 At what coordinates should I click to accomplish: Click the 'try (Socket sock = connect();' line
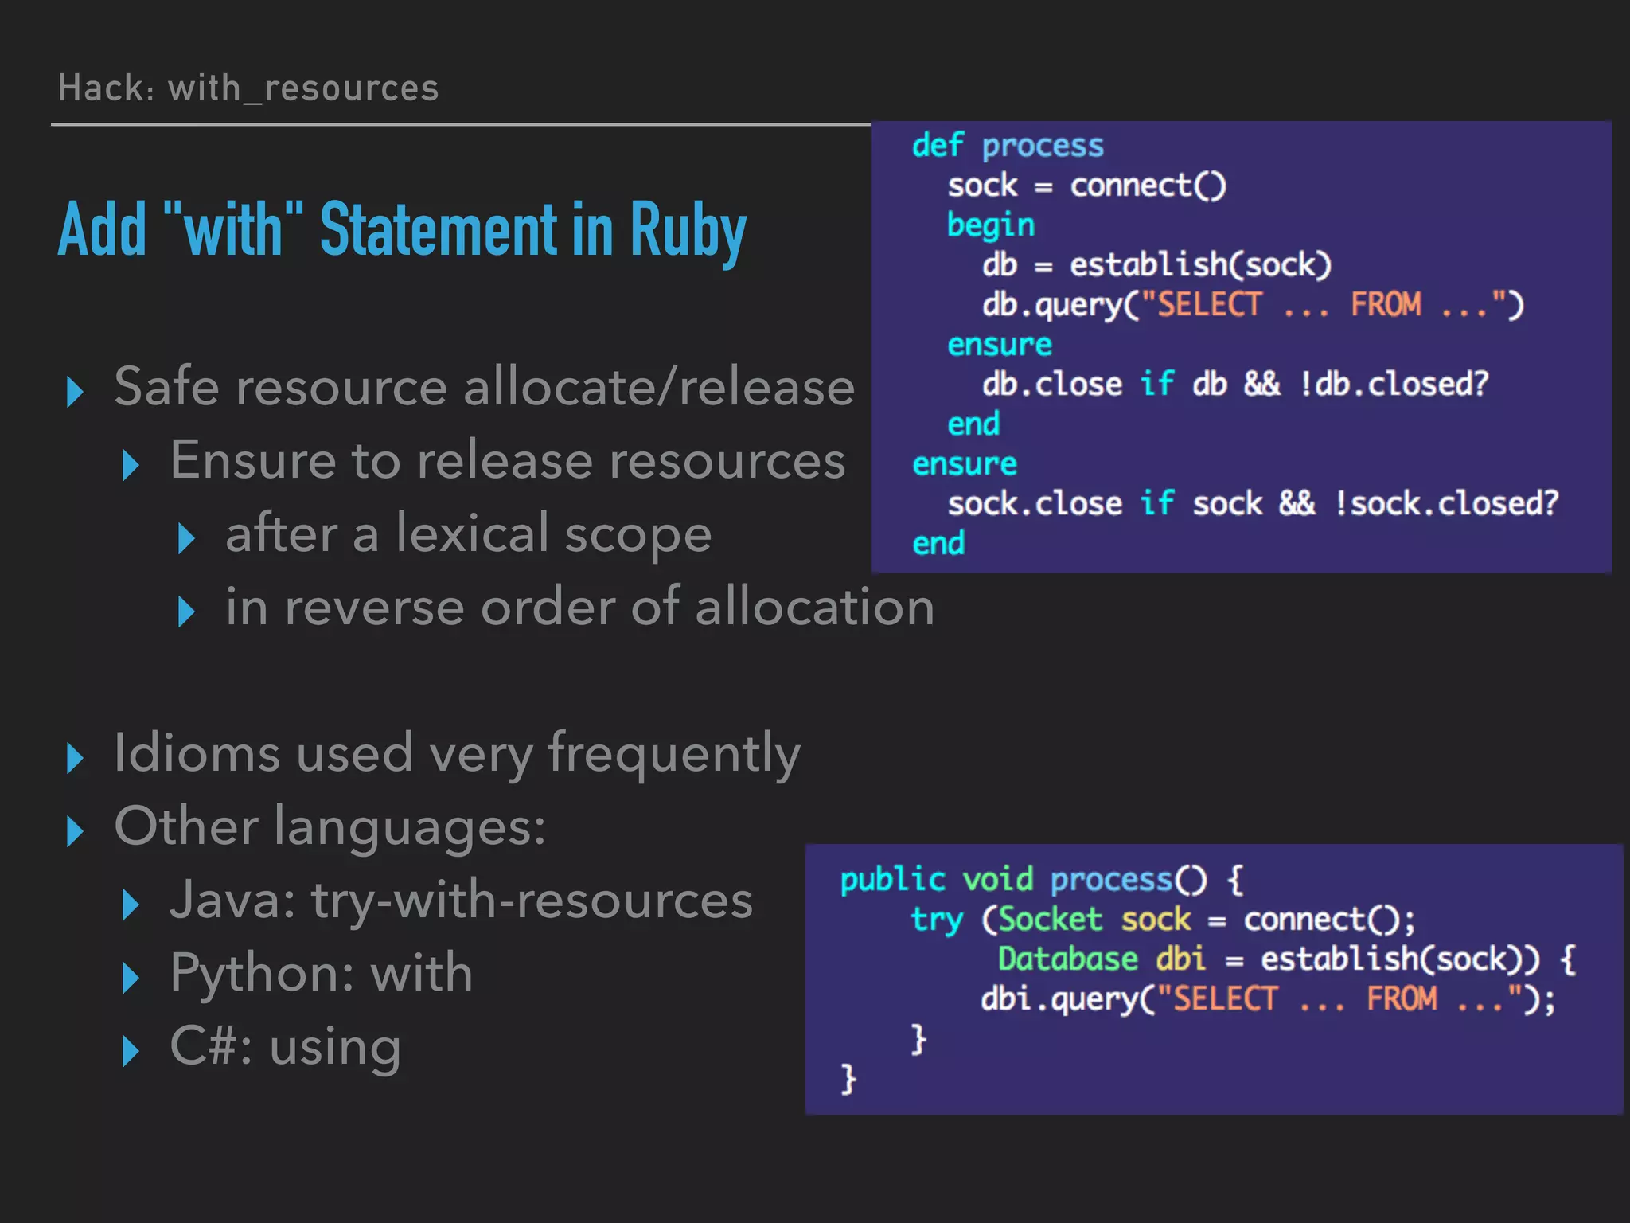point(1163,920)
